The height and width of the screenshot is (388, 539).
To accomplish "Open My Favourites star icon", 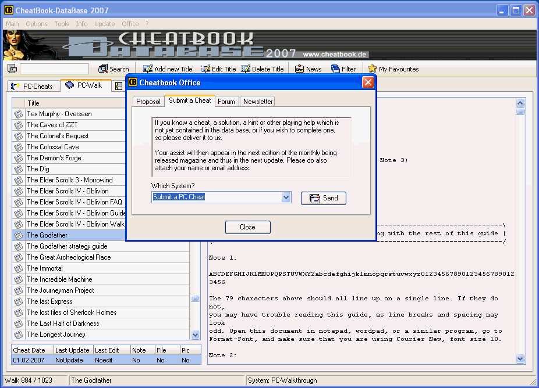I will tap(373, 69).
